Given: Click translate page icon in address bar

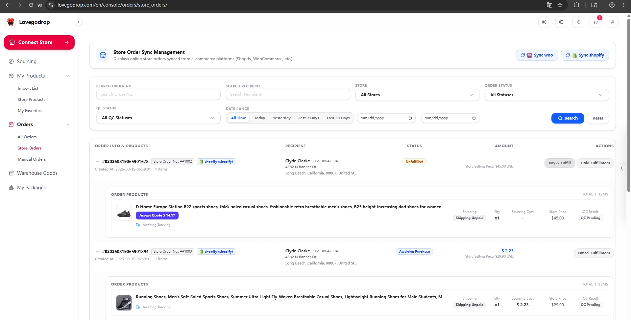Looking at the screenshot, I should 549,5.
